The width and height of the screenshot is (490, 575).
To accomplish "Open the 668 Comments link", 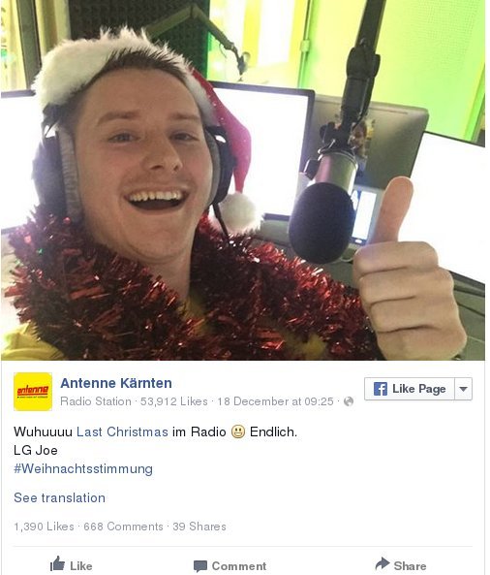I will click(123, 527).
